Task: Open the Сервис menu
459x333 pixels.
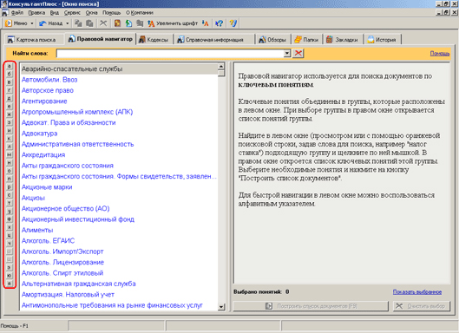Action: [72, 13]
